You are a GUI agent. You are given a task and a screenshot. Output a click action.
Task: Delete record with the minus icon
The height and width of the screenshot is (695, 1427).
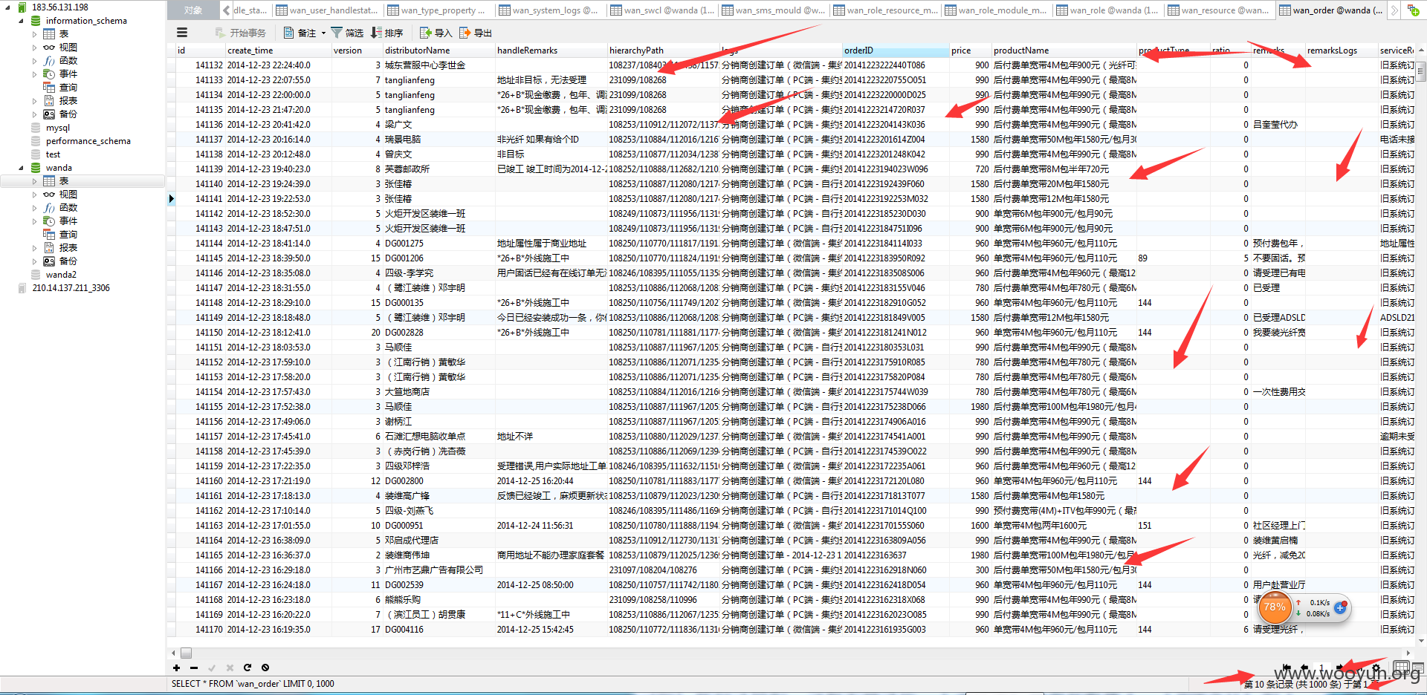pyautogui.click(x=194, y=668)
